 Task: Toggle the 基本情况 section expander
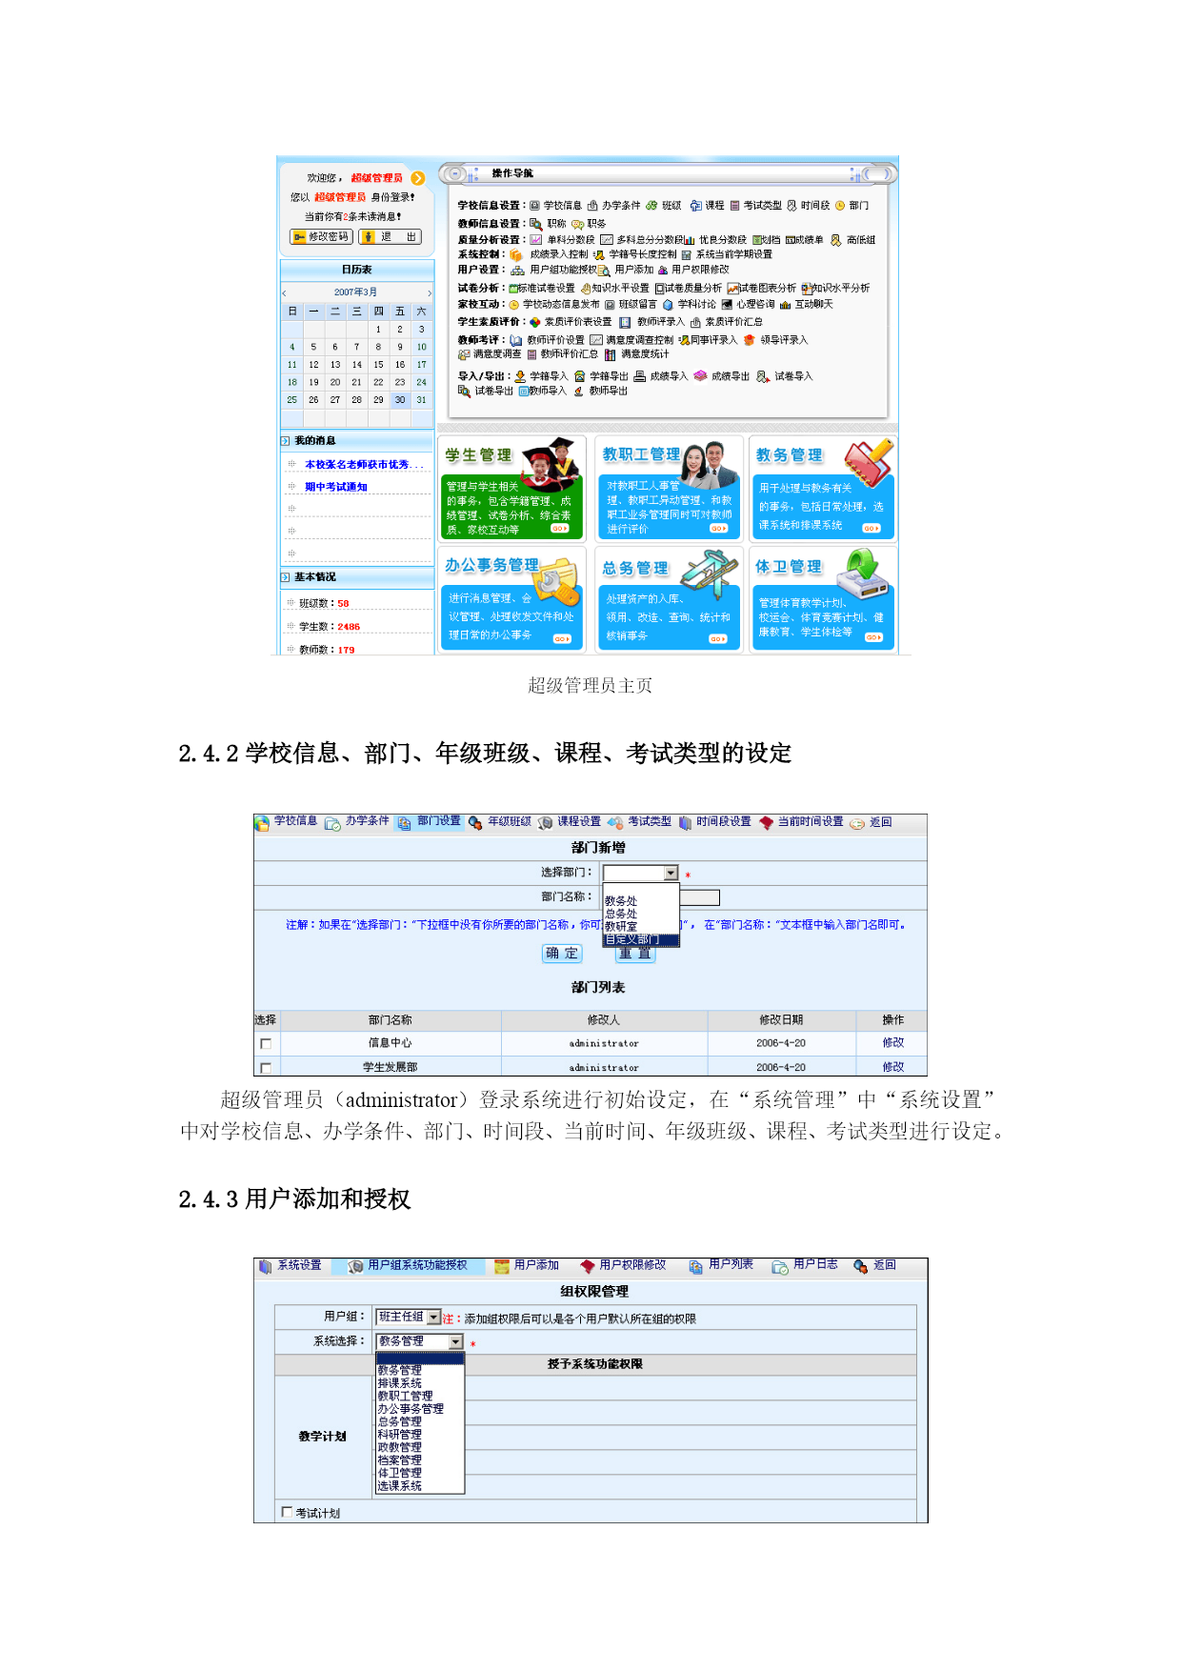286,577
